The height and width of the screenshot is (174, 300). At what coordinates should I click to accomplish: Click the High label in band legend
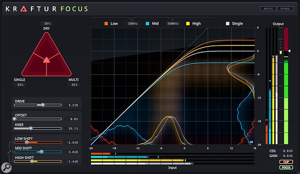[x=196, y=24]
